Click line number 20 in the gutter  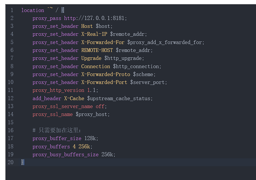pos(11,162)
